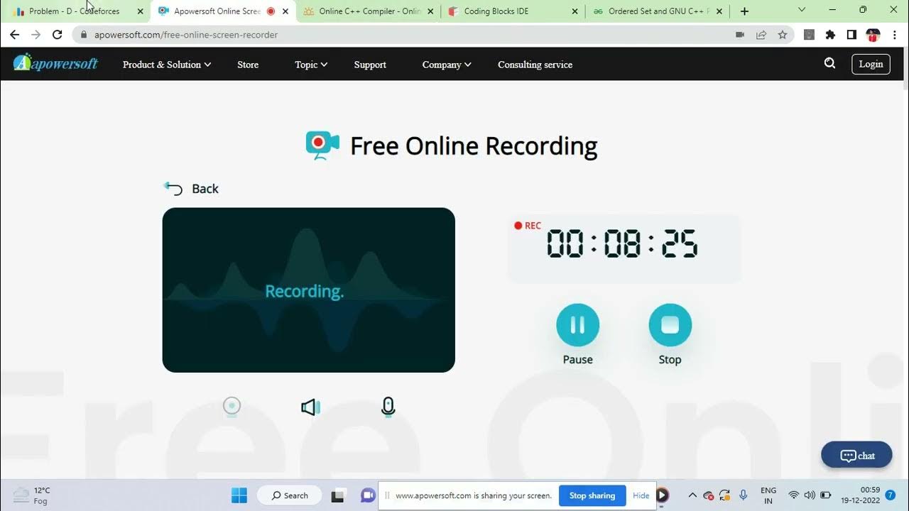Go back via the Back link
The width and height of the screenshot is (909, 511).
click(x=192, y=189)
